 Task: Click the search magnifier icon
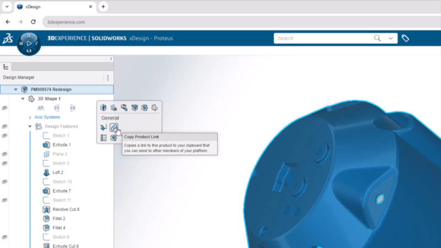[x=378, y=39]
